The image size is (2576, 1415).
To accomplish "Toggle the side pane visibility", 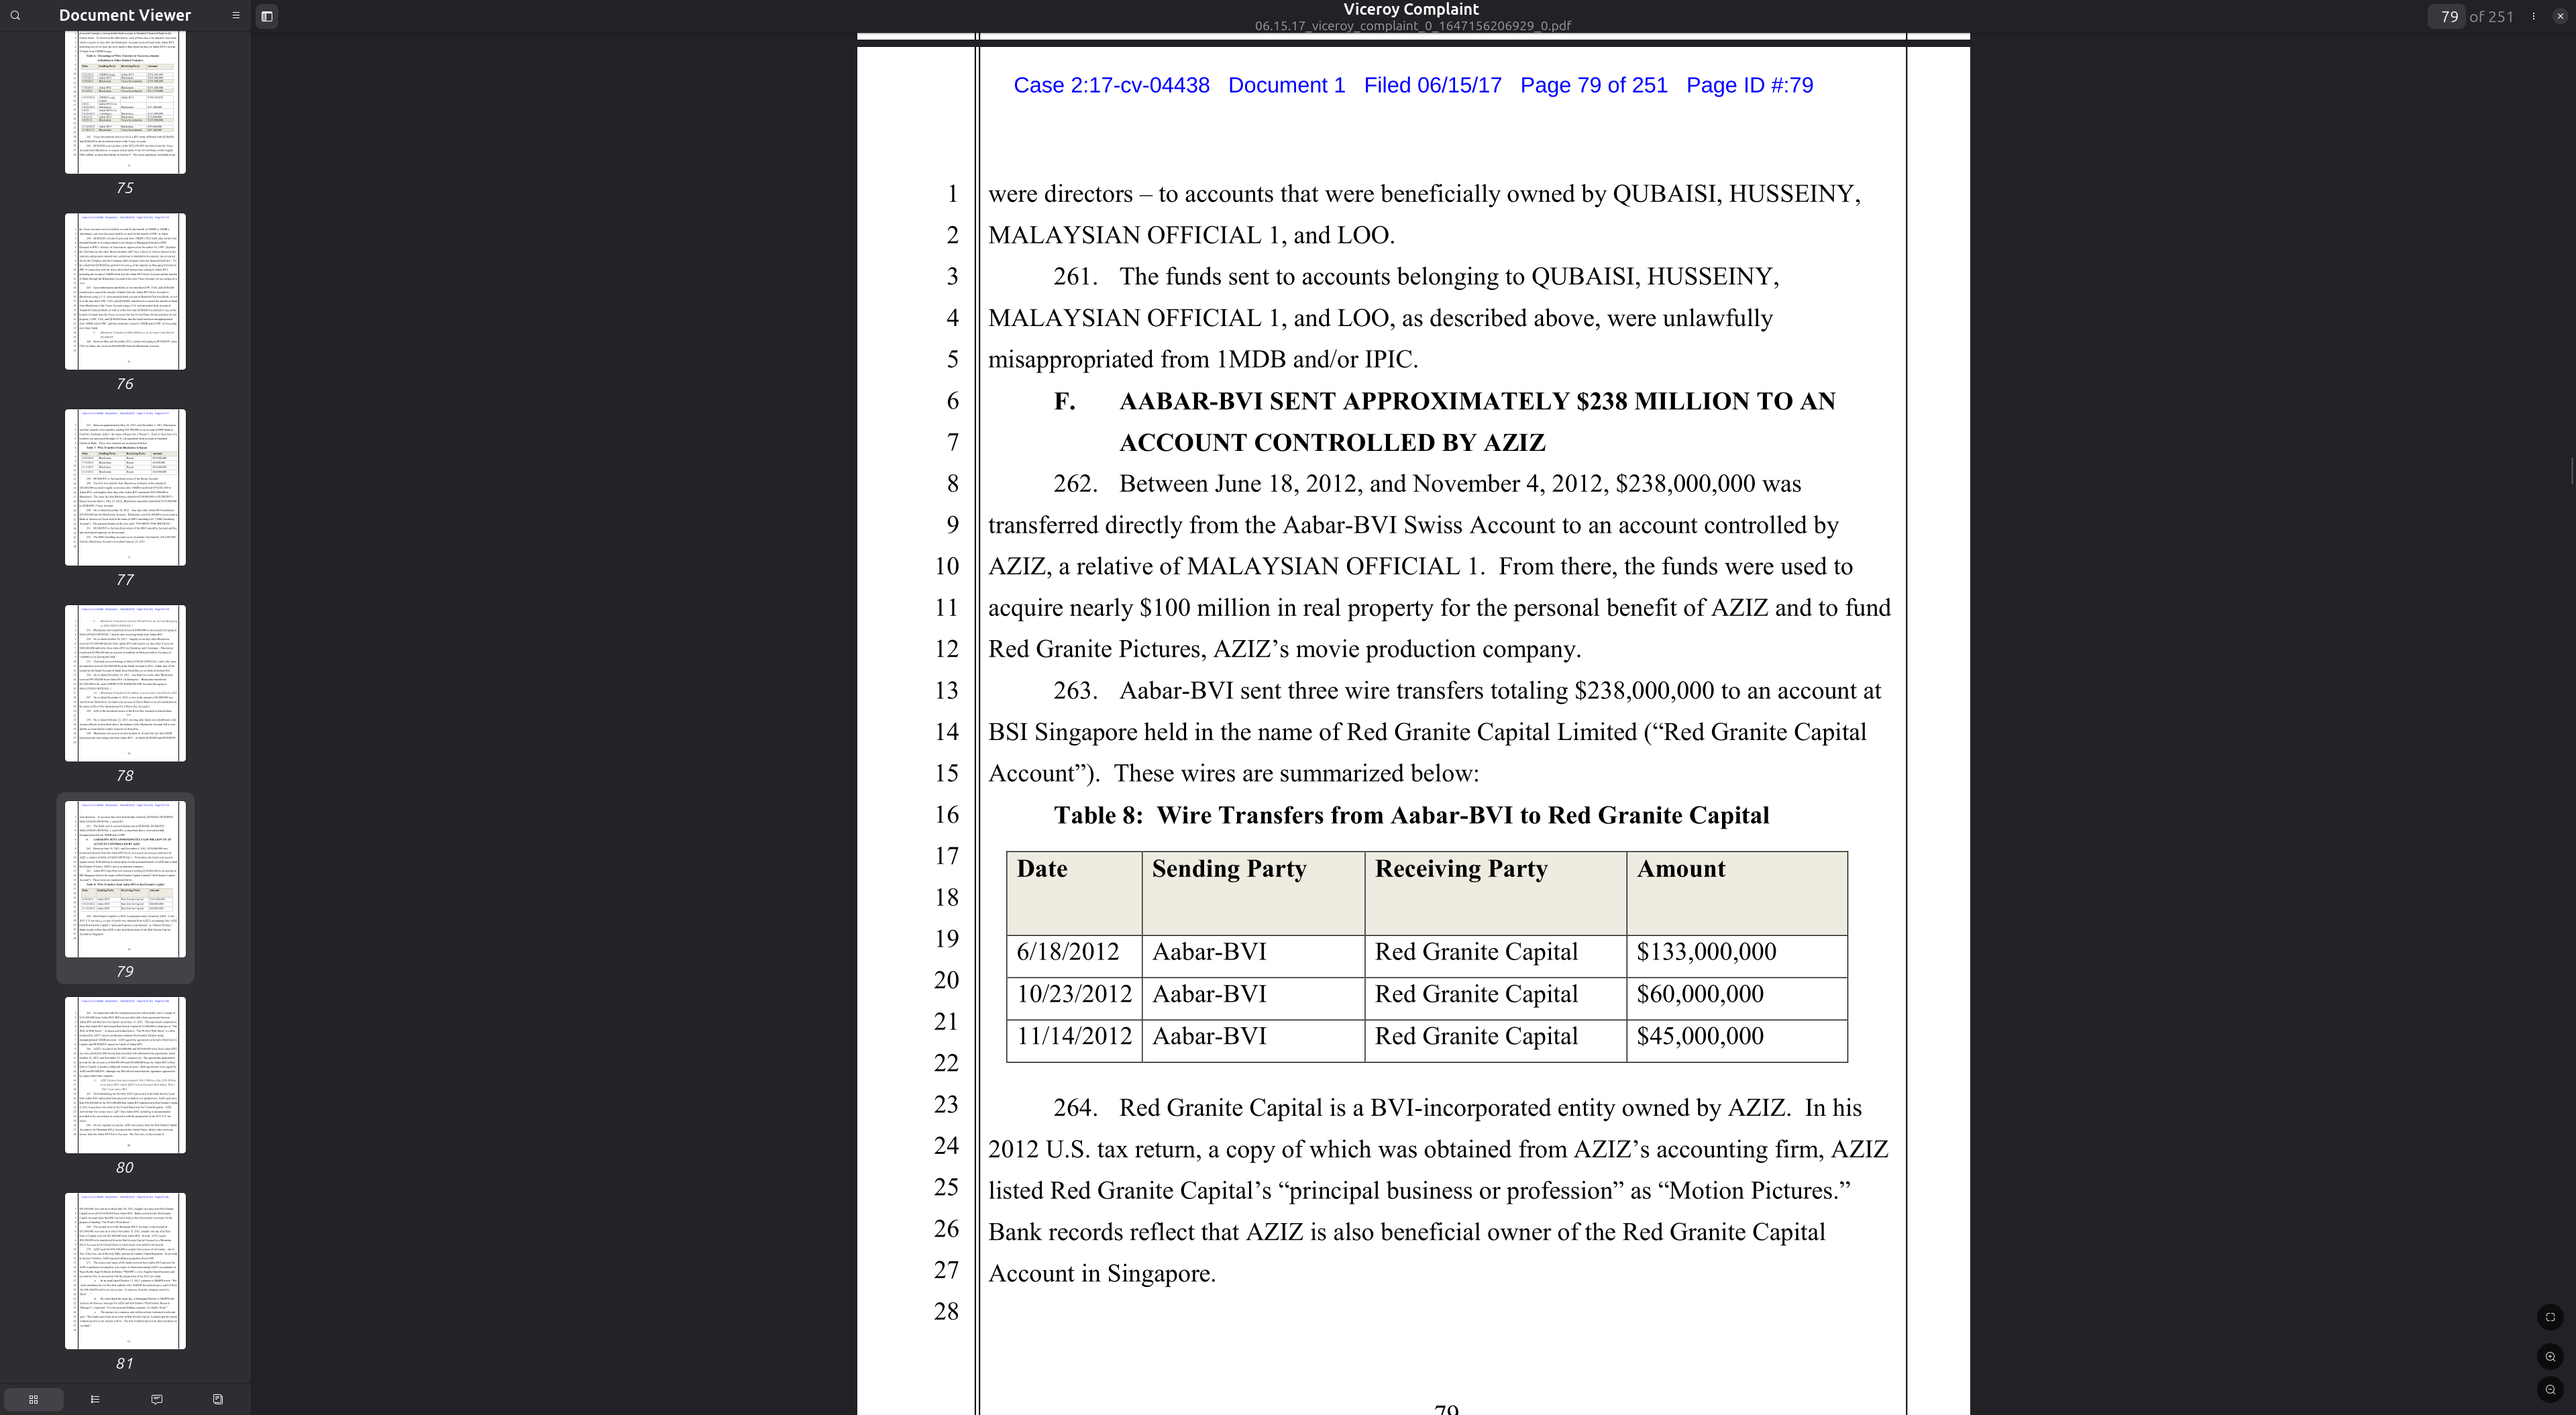I will [266, 16].
